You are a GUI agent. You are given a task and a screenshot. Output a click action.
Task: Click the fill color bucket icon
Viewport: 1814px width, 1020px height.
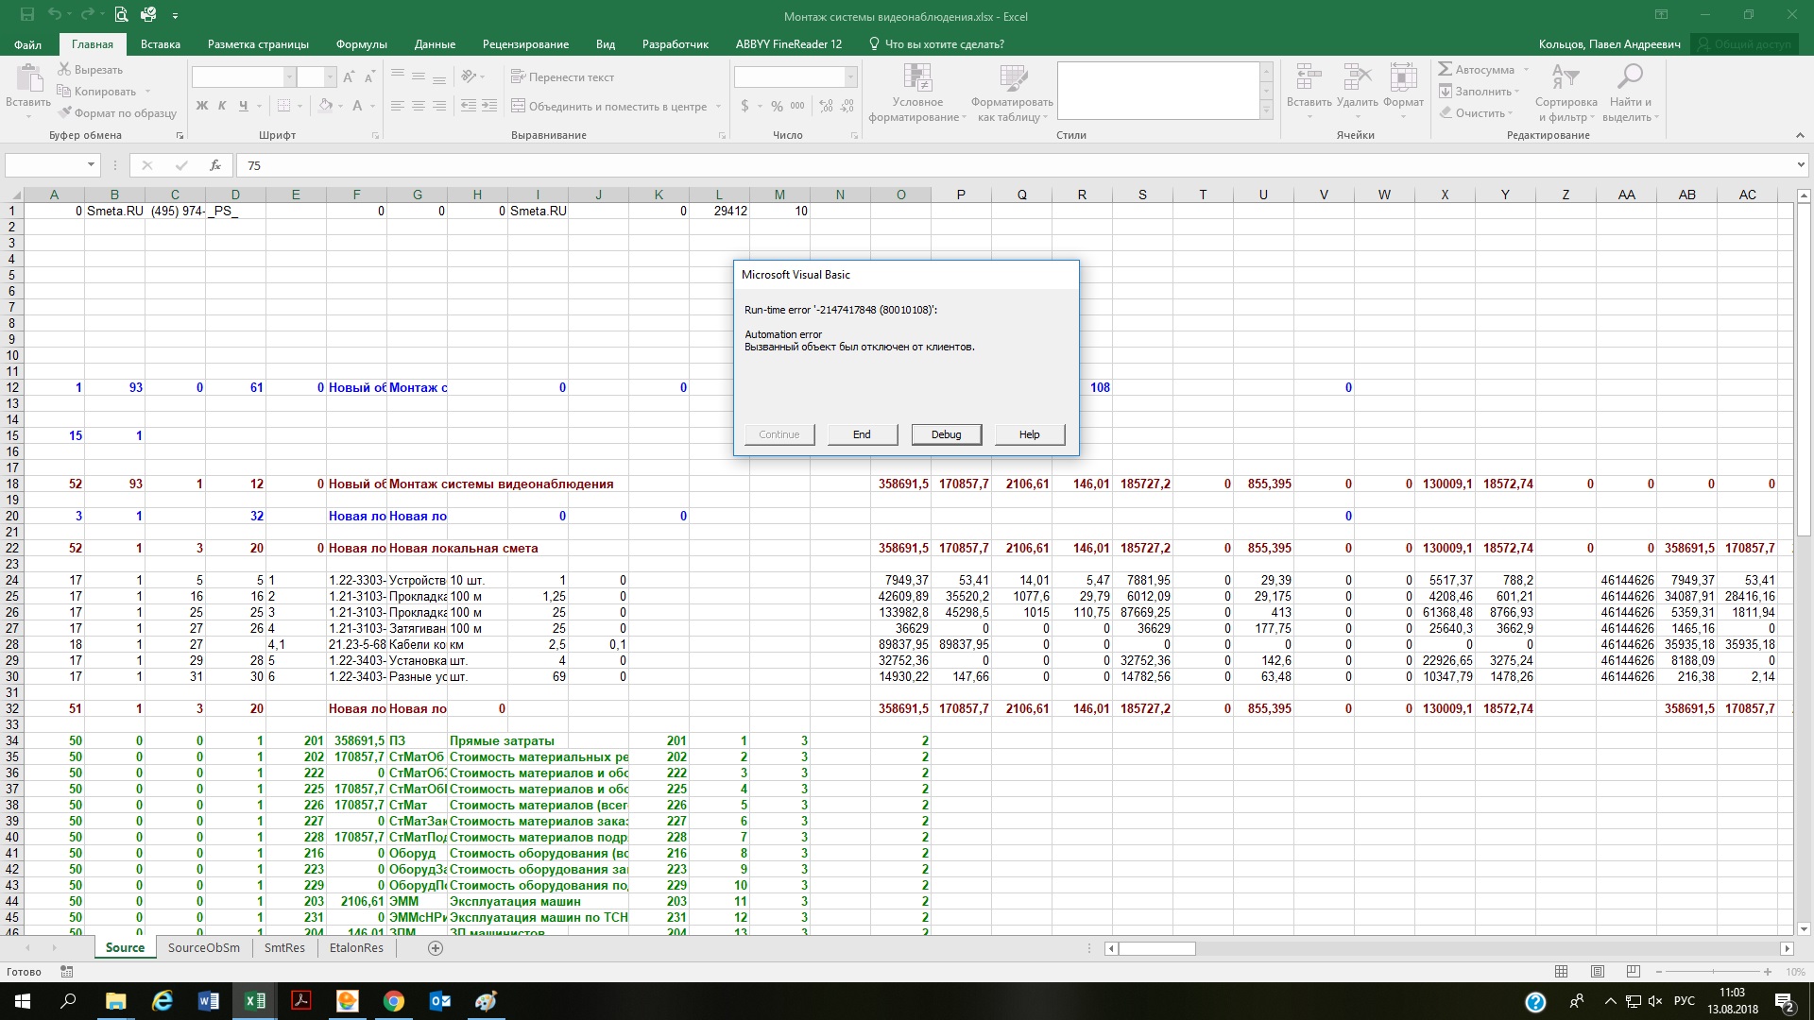(x=326, y=106)
